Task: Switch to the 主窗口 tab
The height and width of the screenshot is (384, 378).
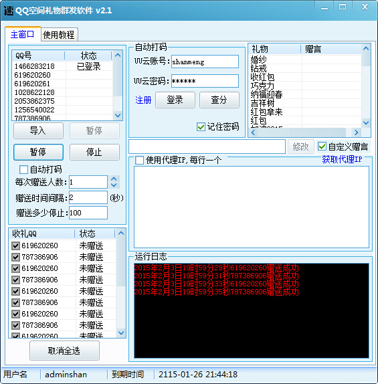Action: pos(23,34)
